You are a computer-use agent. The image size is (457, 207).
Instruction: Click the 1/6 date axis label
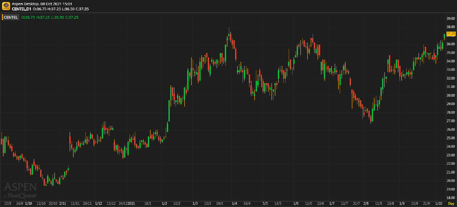(296, 204)
